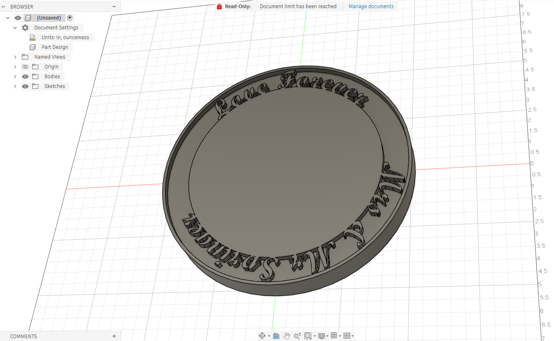Image resolution: width=554 pixels, height=341 pixels.
Task: Click the Manage documents link
Action: [x=371, y=7]
